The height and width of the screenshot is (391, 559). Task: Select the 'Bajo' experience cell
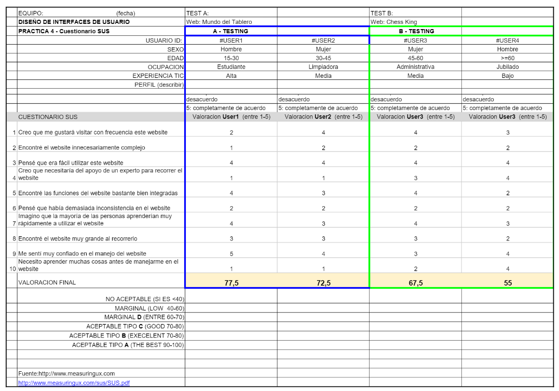pyautogui.click(x=508, y=76)
